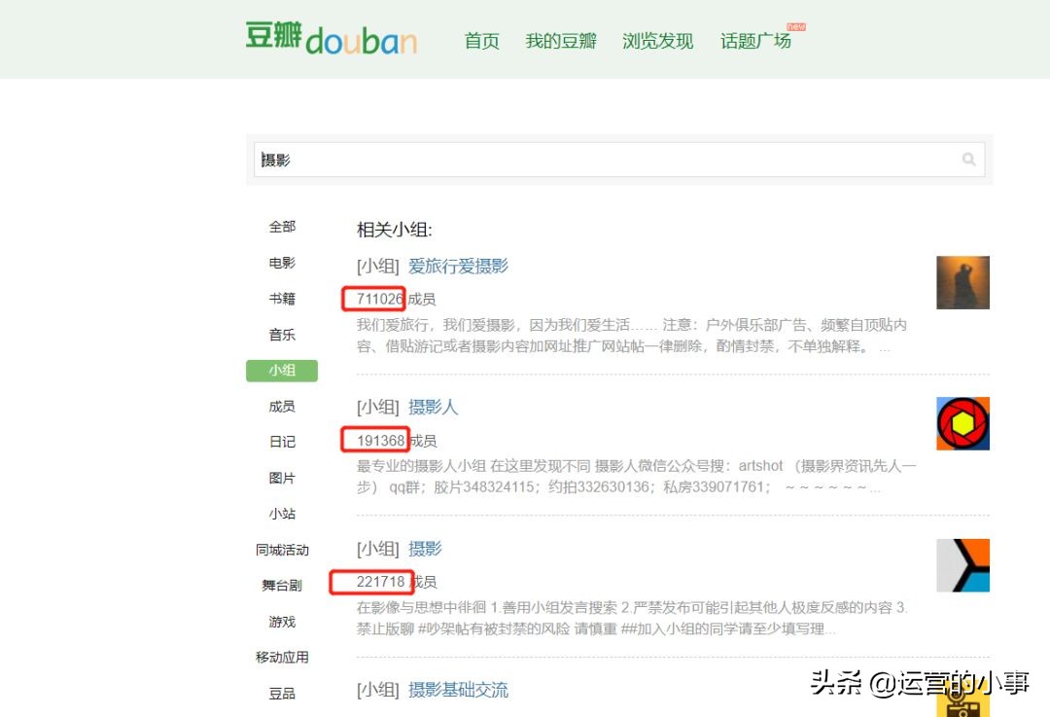Click the 摄影人 group avatar icon
Image resolution: width=1050 pixels, height=717 pixels.
(x=962, y=422)
